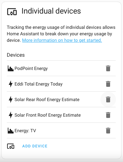Select the PodPoint Energy list item
The width and height of the screenshot is (123, 162).
[61, 68]
